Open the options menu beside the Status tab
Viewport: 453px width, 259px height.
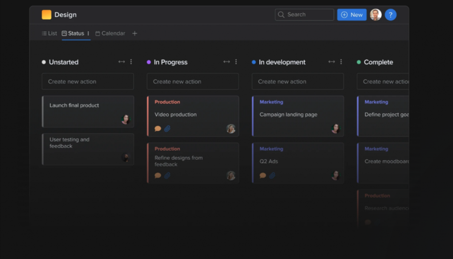87,33
